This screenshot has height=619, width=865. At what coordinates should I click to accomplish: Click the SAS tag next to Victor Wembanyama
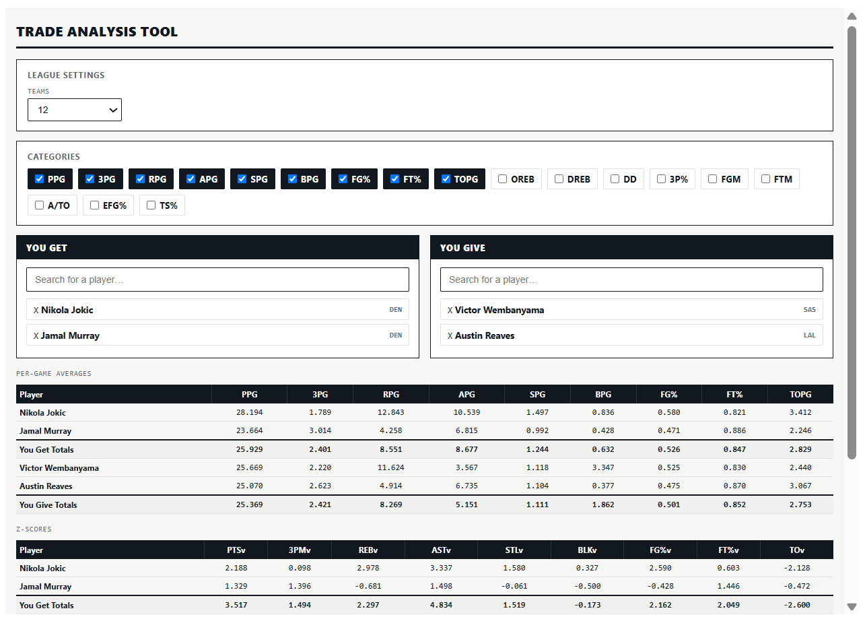pos(810,311)
